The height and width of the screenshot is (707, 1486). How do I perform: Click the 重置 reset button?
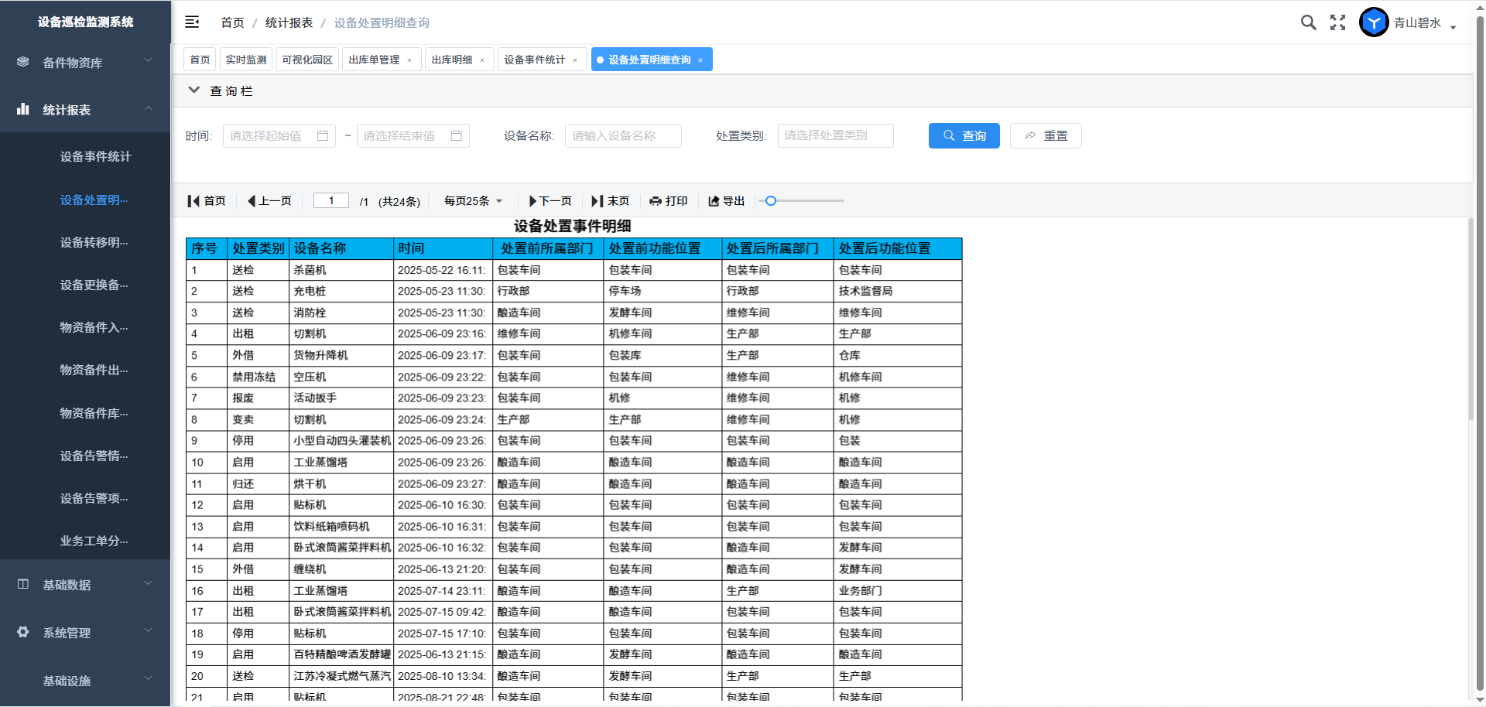coord(1046,135)
